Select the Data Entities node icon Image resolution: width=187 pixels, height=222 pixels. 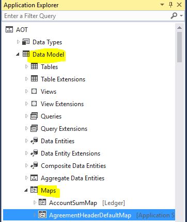[34, 141]
